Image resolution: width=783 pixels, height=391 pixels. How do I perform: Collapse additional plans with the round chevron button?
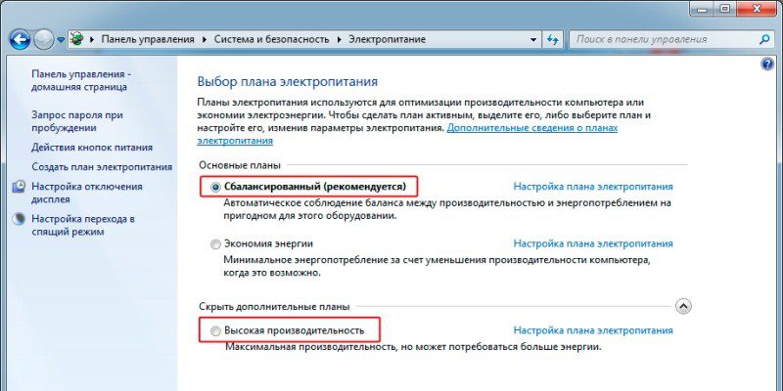click(x=683, y=306)
